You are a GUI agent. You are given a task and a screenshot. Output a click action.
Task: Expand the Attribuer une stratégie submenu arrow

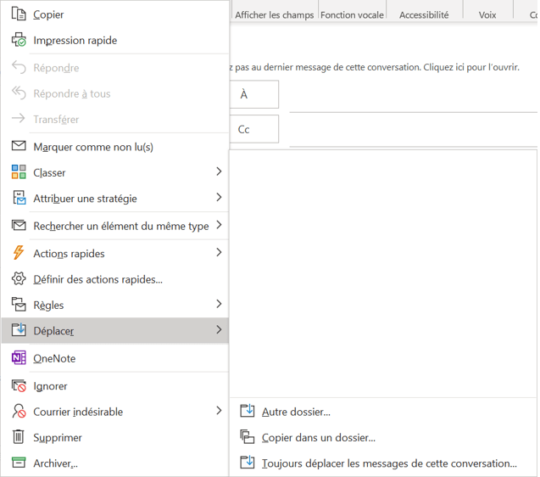(219, 197)
